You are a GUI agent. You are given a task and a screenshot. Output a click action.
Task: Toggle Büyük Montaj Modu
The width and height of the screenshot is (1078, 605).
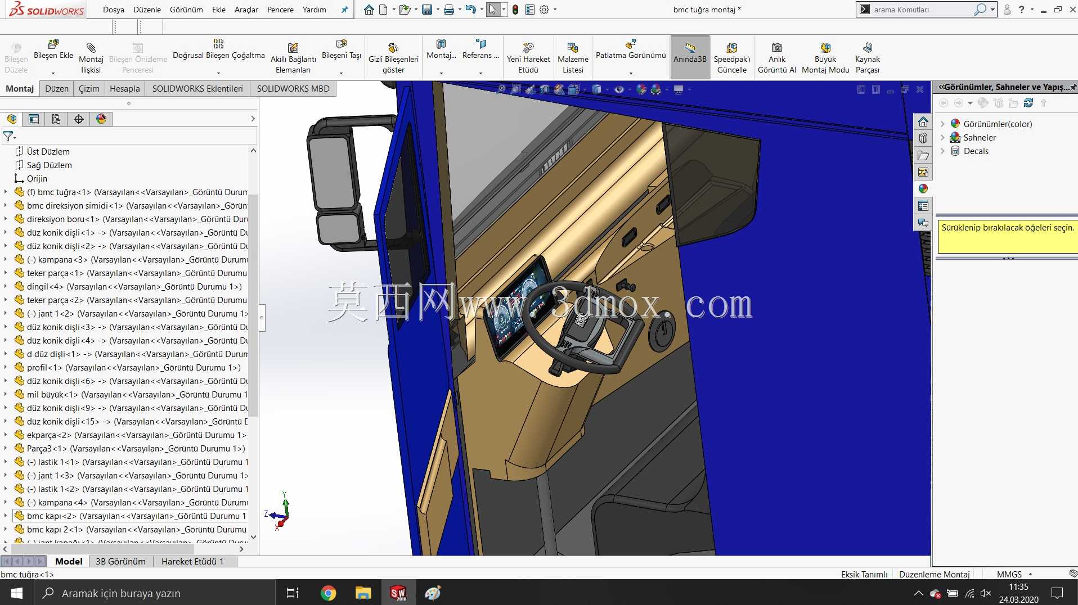point(825,57)
